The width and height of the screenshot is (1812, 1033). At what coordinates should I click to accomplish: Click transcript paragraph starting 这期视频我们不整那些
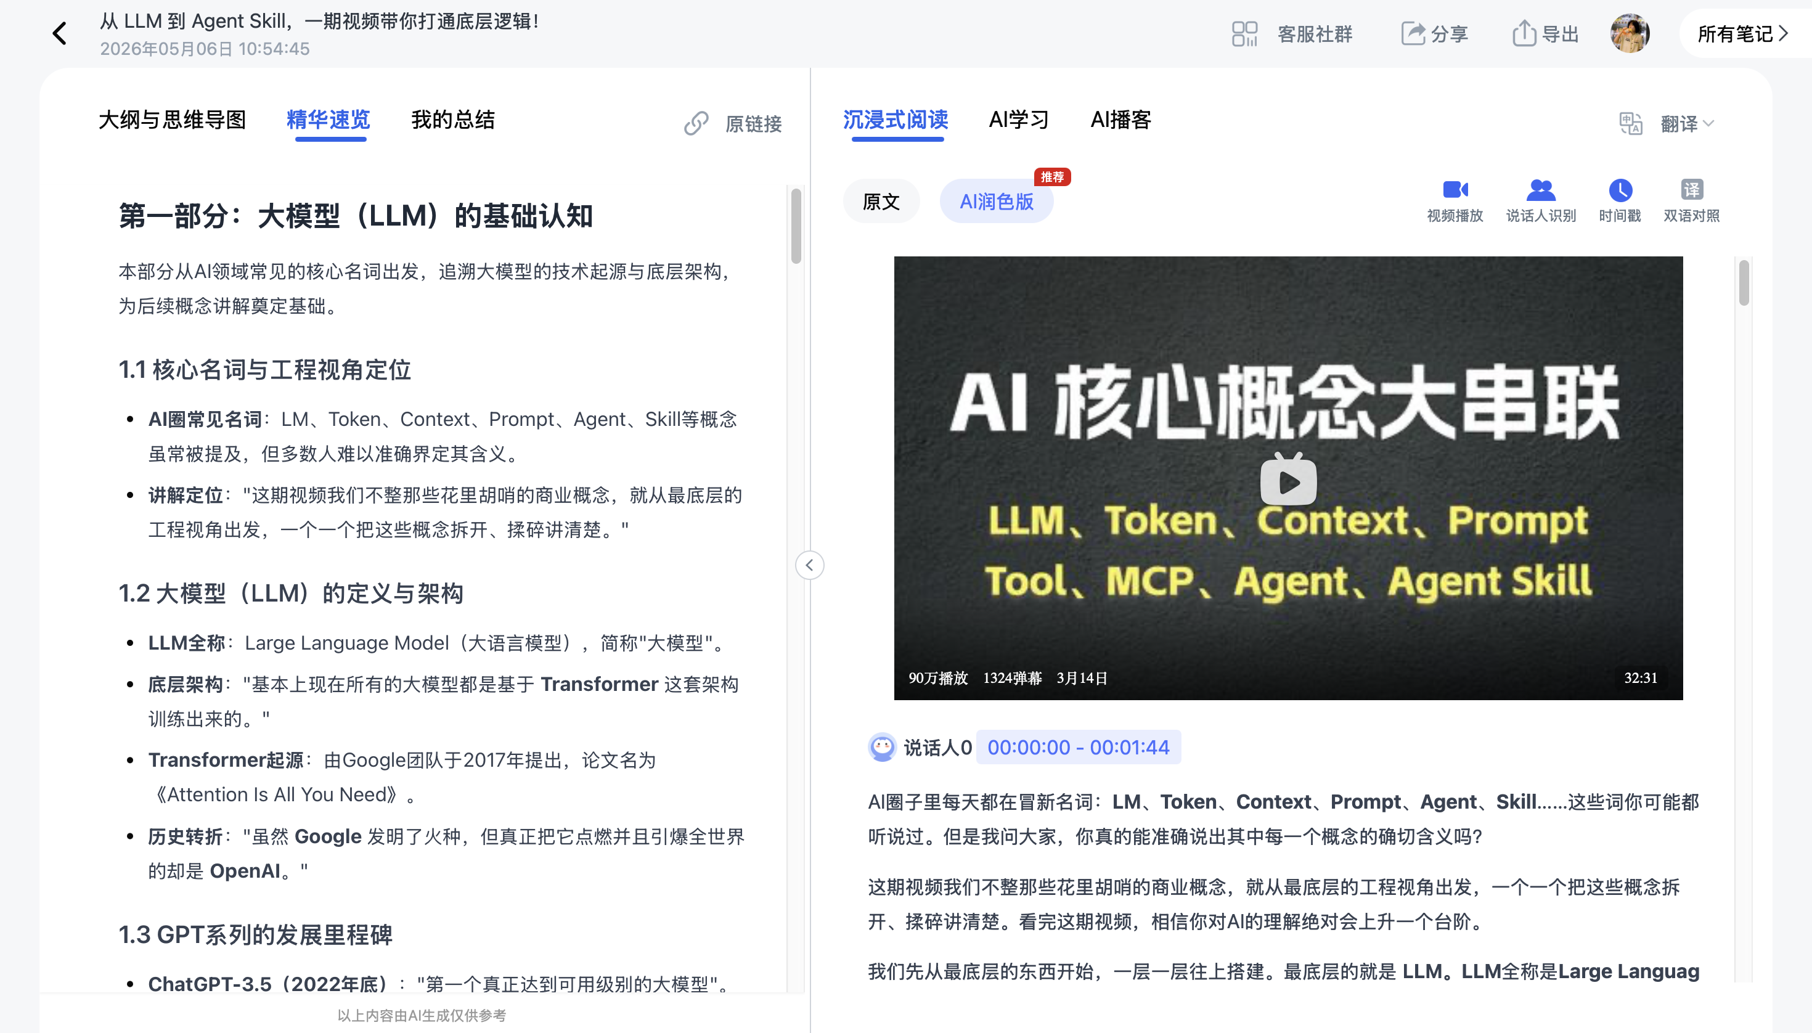point(1273,904)
